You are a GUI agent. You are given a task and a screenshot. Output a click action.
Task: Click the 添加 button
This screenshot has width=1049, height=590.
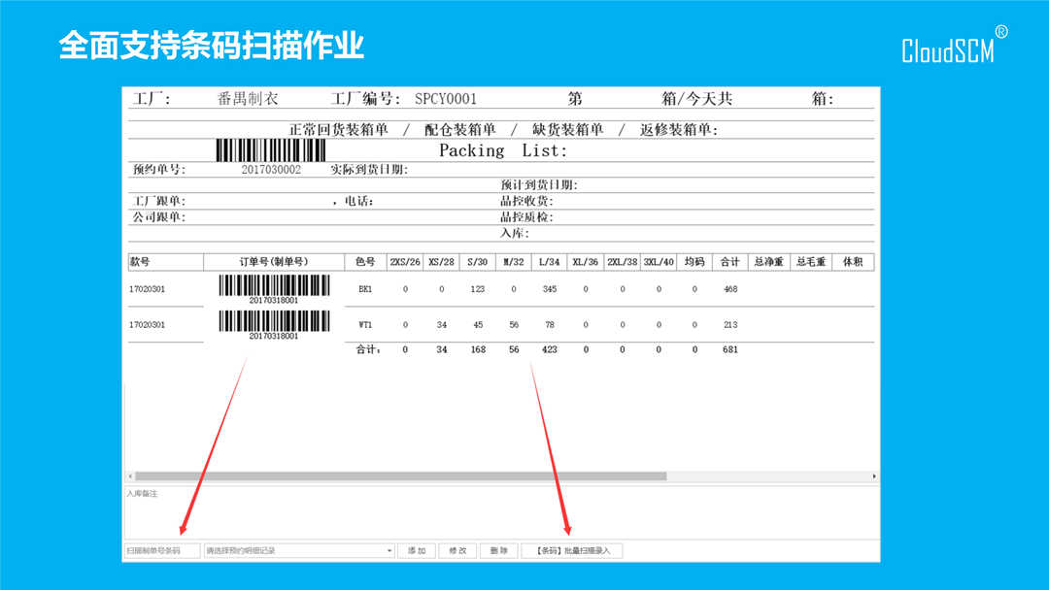tap(417, 550)
